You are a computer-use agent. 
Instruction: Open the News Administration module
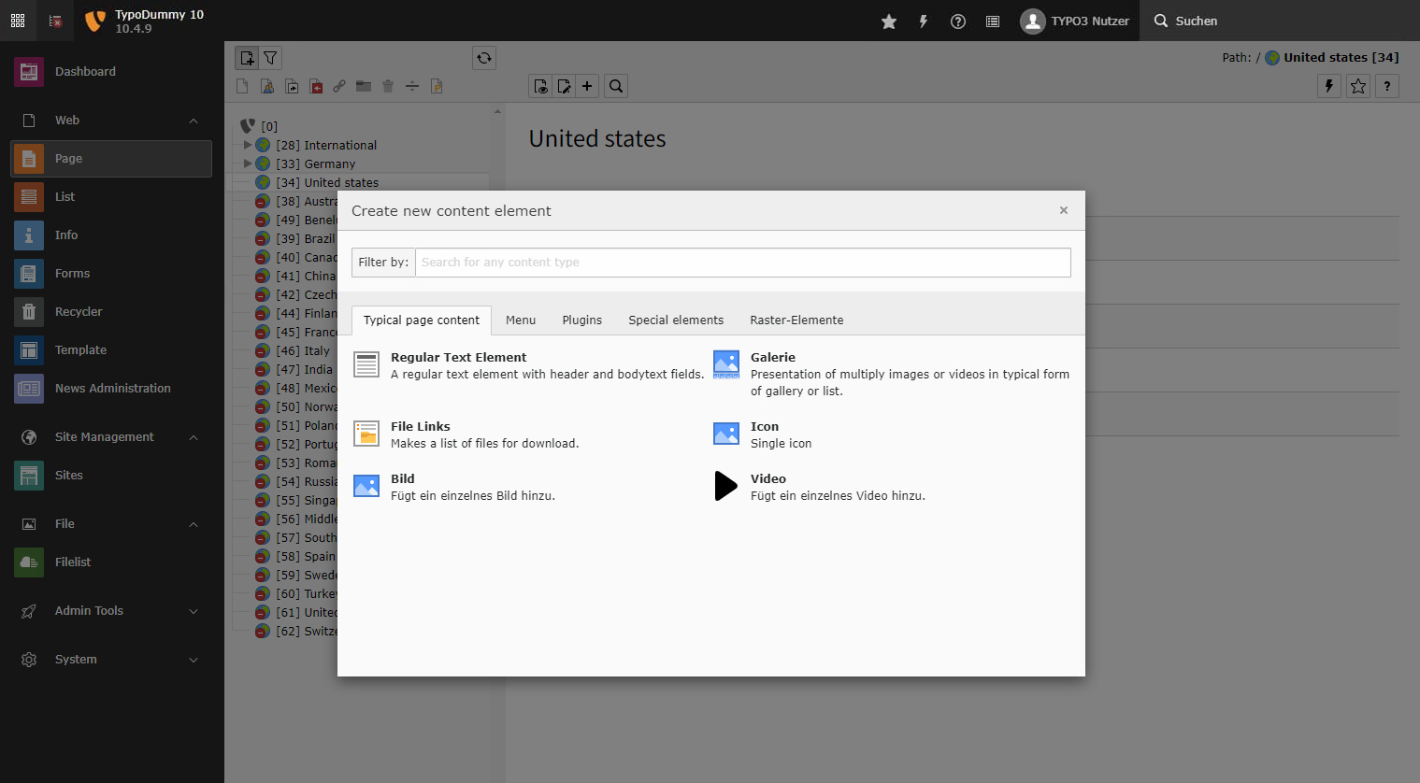pyautogui.click(x=111, y=389)
